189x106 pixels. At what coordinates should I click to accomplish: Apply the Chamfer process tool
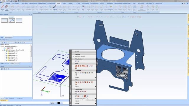click(x=74, y=8)
